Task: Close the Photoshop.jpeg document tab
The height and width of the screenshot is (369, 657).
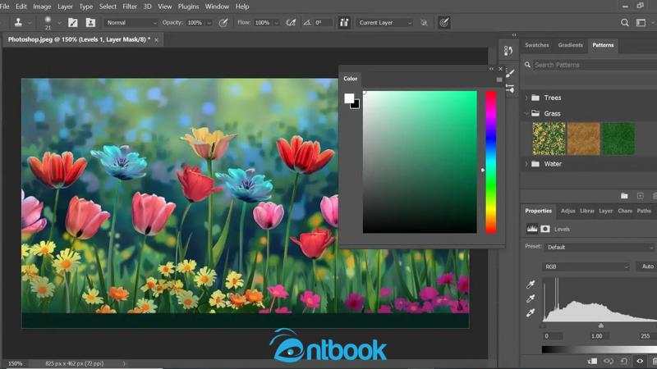Action: click(x=156, y=39)
